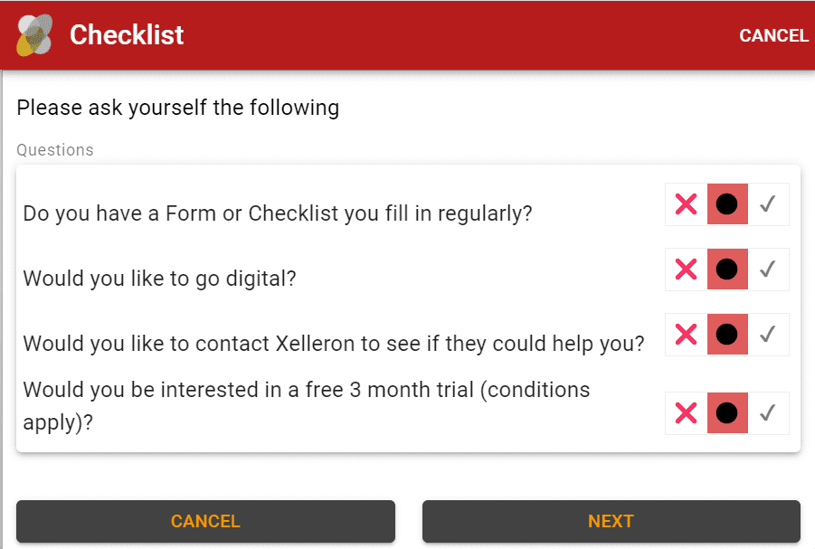Click the 'Would you like to go digital?' question text
The width and height of the screenshot is (815, 549).
(160, 279)
